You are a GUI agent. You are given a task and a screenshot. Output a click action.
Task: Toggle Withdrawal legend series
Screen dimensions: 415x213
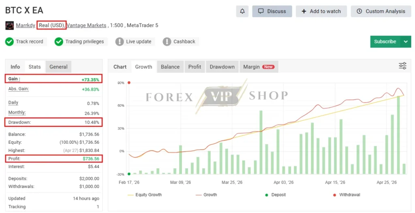point(347,195)
